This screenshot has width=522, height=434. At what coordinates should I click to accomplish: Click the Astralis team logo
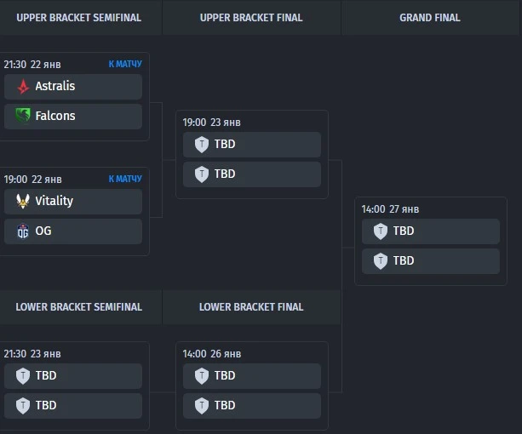(x=23, y=87)
